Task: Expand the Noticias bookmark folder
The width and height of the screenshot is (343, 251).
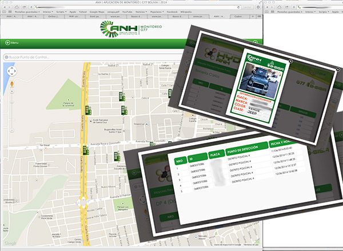Action: 141,12
